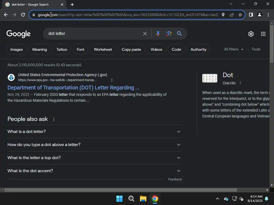Screen dimensions: 274x205
Task: Select the Worksheet filter chip
Action: point(103,49)
